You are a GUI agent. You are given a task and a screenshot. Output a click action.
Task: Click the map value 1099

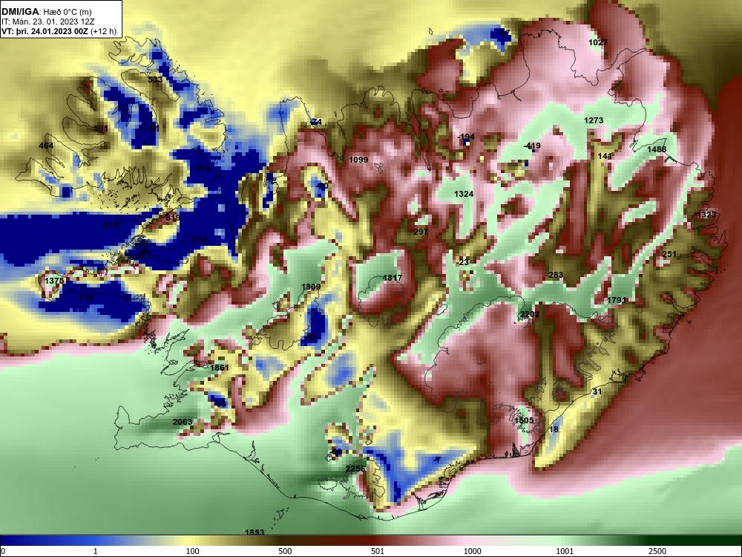[358, 160]
